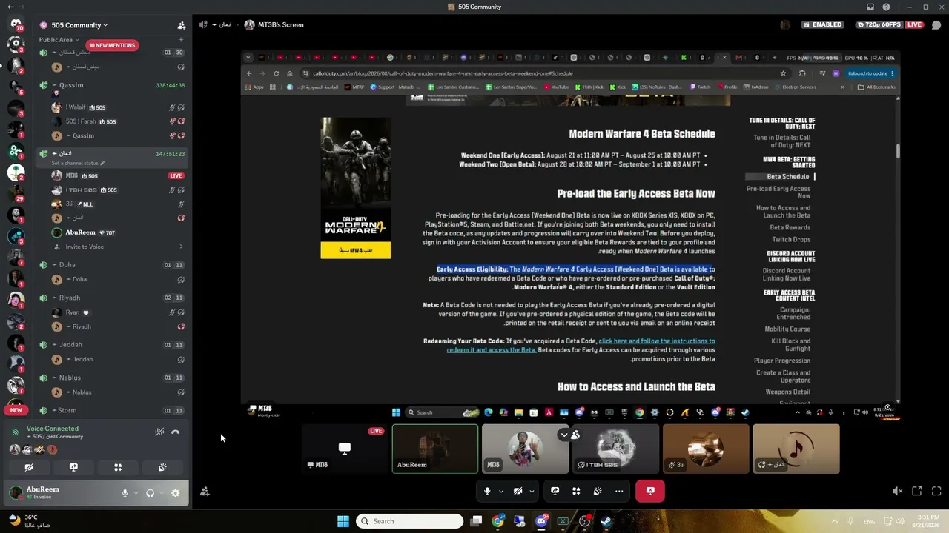Toggle camera in the call control bar
This screenshot has height=533, width=949.
point(518,491)
